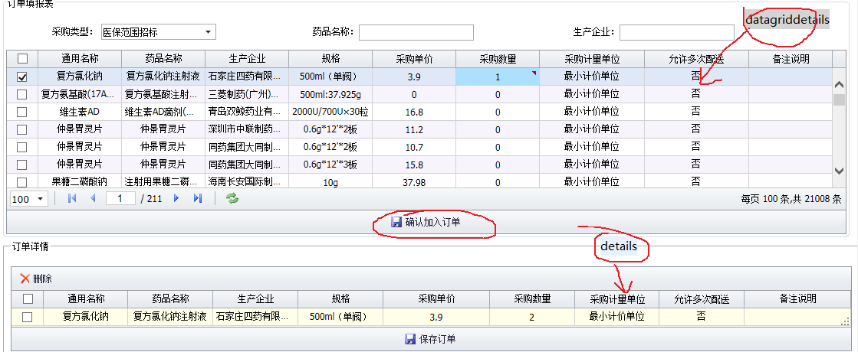Sort upper grid by 采购单价 column header
The width and height of the screenshot is (858, 352).
coord(414,59)
